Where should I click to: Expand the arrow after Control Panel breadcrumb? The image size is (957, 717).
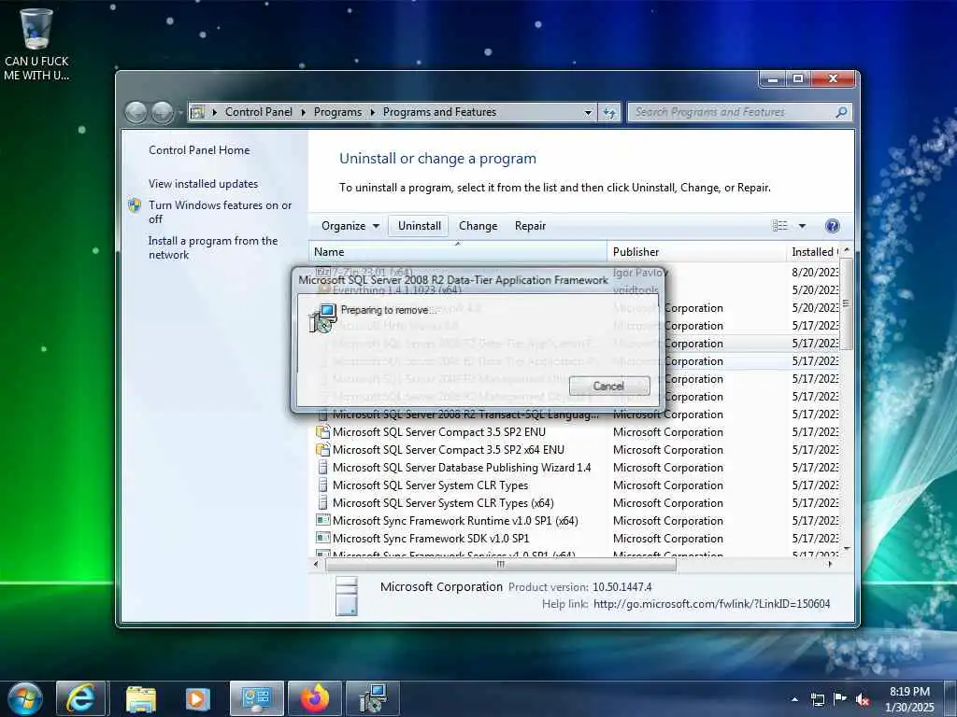click(304, 112)
